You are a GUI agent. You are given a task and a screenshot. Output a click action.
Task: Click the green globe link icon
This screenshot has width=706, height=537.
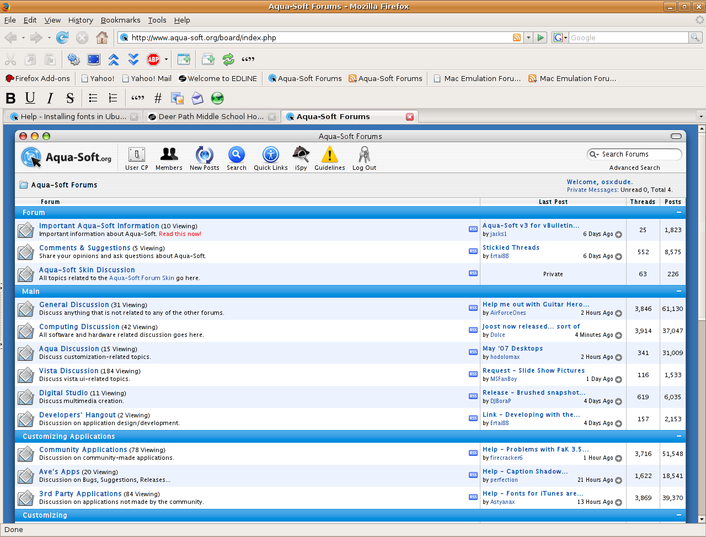click(x=217, y=98)
